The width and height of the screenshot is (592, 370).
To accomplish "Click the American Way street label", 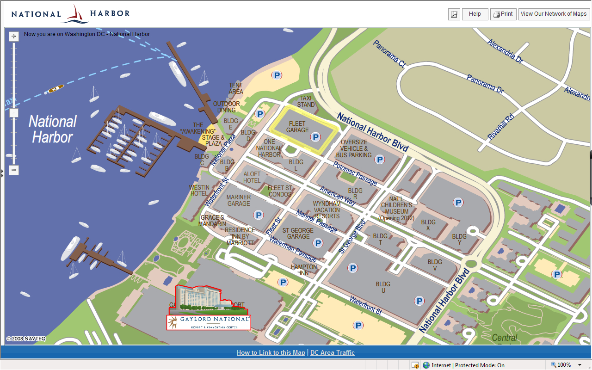I will [337, 196].
